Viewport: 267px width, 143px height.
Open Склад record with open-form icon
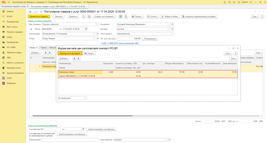(98, 38)
